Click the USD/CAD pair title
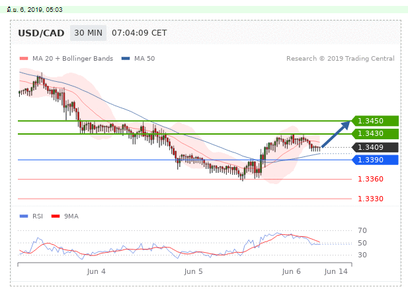Image resolution: width=408 pixels, height=297 pixels. pos(41,33)
